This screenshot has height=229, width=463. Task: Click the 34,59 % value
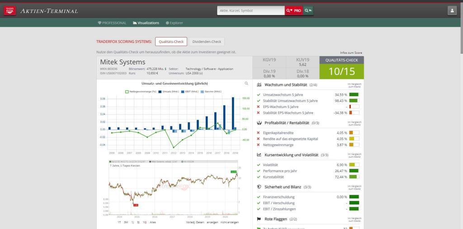[341, 95]
